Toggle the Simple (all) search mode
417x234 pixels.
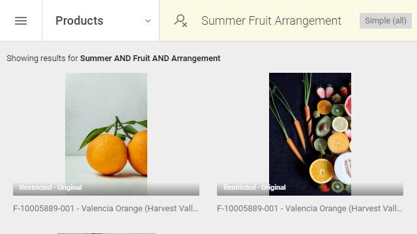(x=385, y=21)
